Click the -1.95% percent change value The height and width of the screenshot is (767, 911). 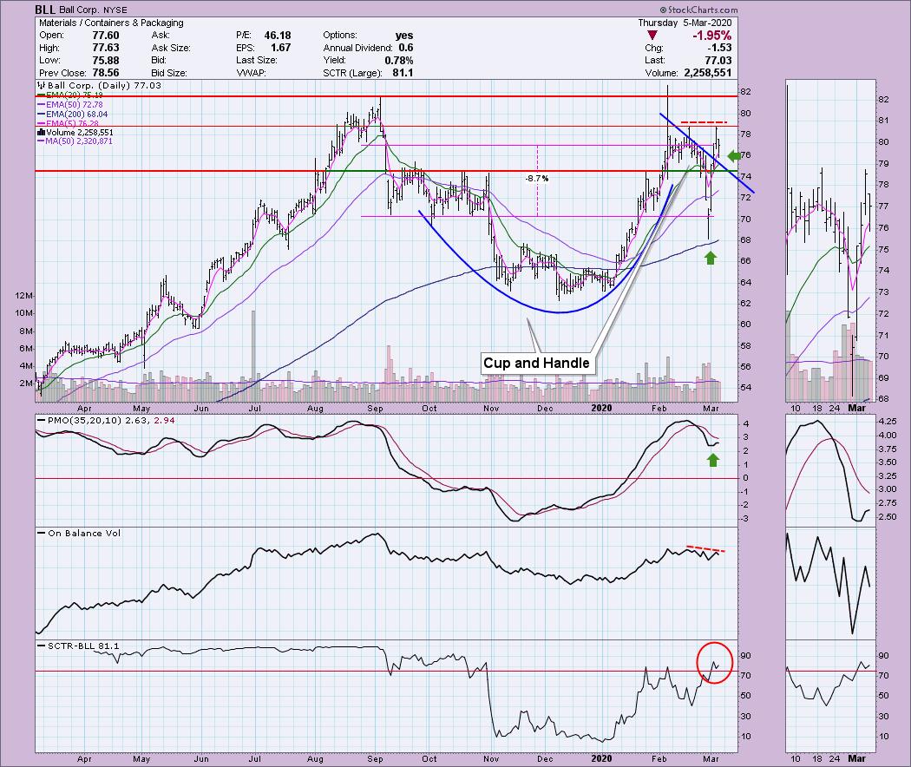[711, 36]
